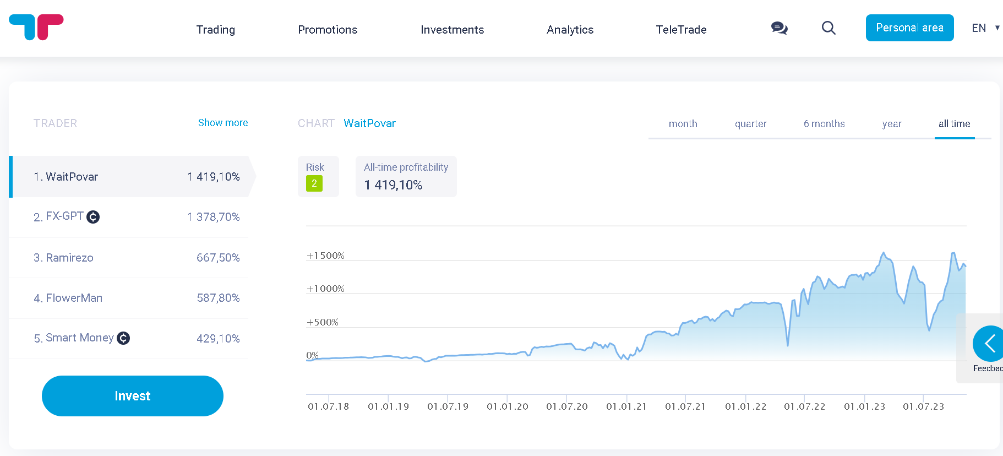Open the Analytics menu
1003x456 pixels.
(570, 30)
